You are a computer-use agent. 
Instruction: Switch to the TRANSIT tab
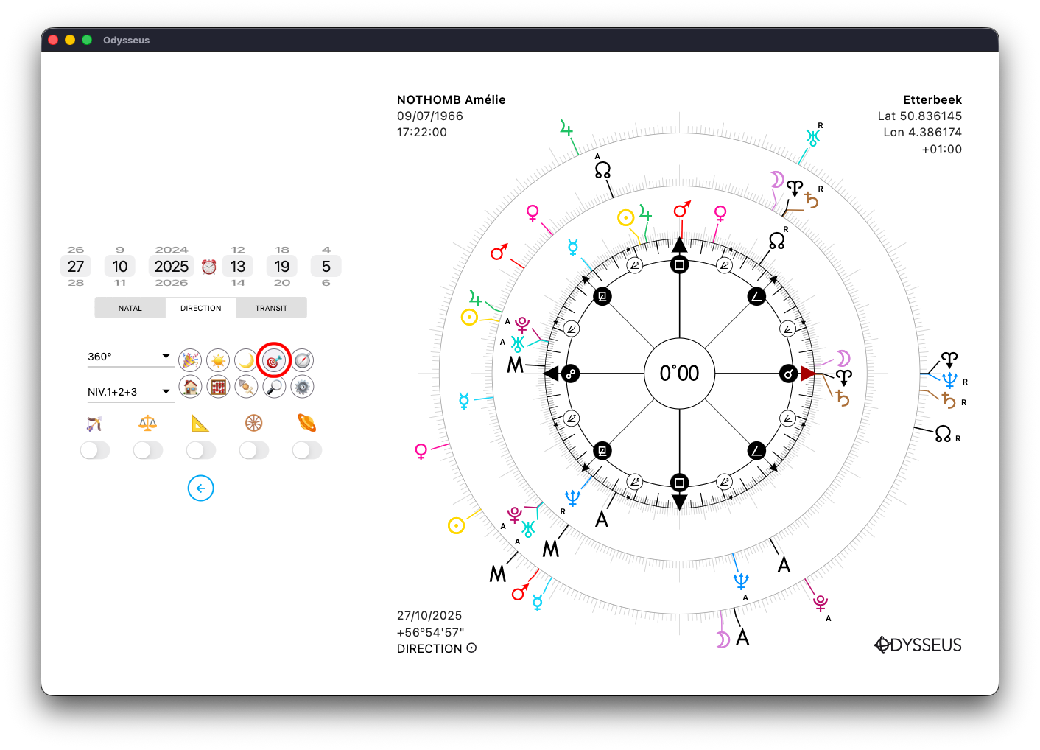271,308
